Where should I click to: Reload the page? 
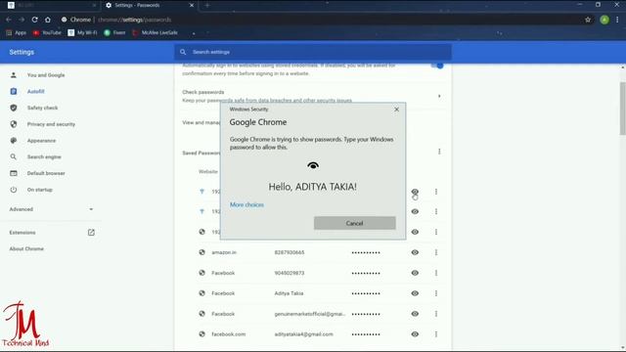click(x=35, y=20)
